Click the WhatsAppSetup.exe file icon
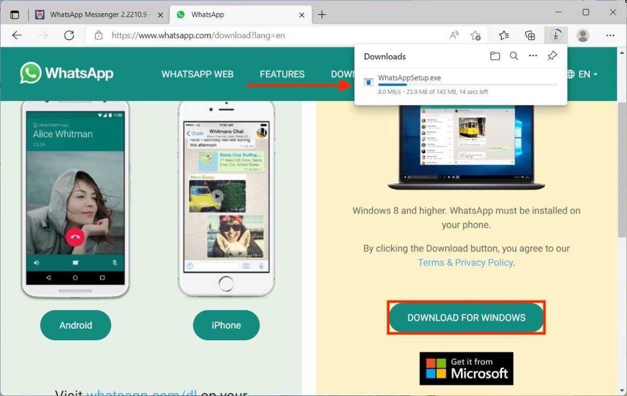Viewport: 627px width, 396px height. click(368, 82)
